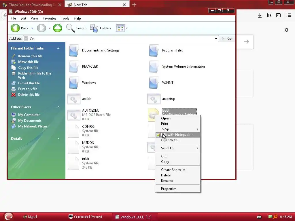Viewport: 295px width, 221px height.
Task: Choose Edit with Notepad++ in context menu
Action: (178, 135)
